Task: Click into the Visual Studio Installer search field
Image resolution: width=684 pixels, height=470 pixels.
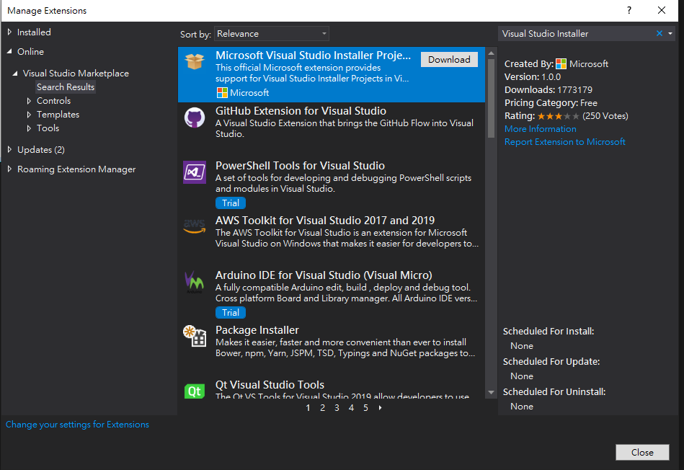Action: click(x=576, y=34)
